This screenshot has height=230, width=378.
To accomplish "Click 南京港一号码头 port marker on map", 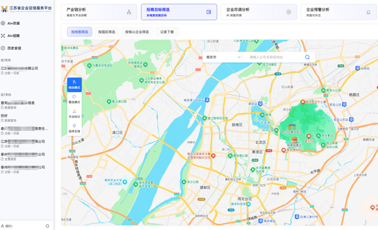I will [207, 100].
